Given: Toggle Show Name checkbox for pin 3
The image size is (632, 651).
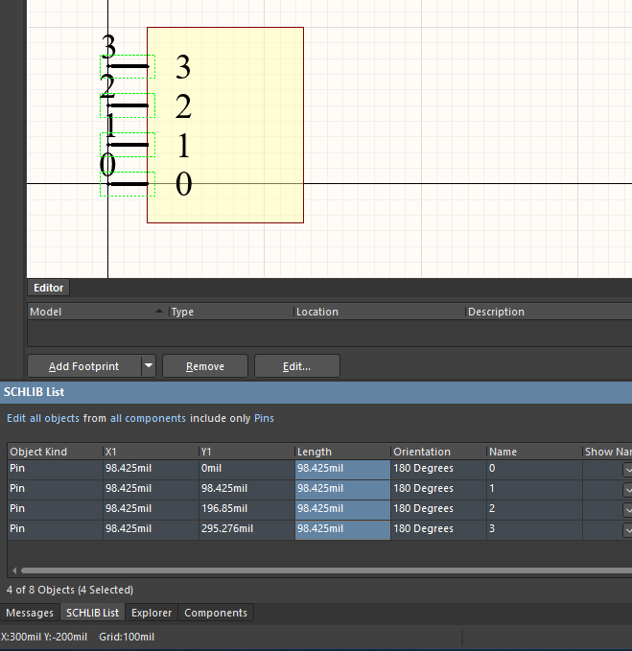Looking at the screenshot, I should coord(628,529).
